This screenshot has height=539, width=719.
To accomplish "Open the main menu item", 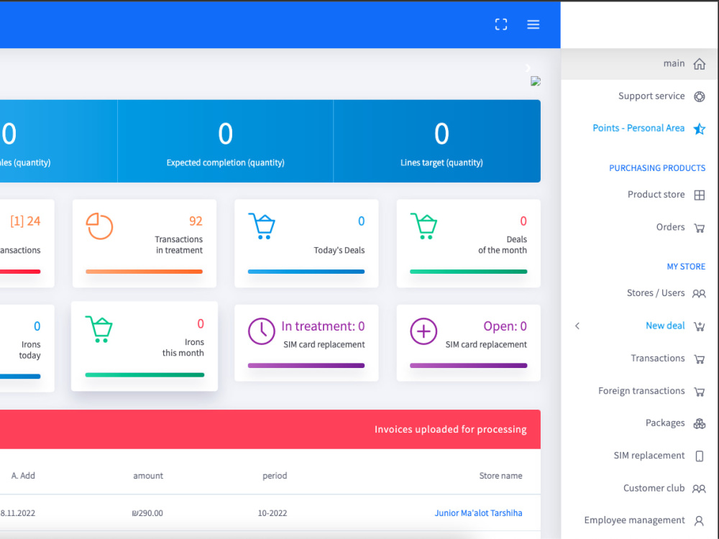I will [639, 64].
